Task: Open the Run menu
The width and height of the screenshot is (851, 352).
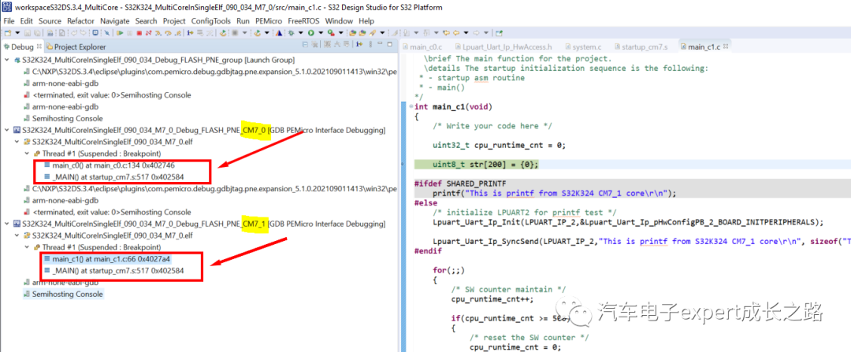Action: [x=243, y=20]
